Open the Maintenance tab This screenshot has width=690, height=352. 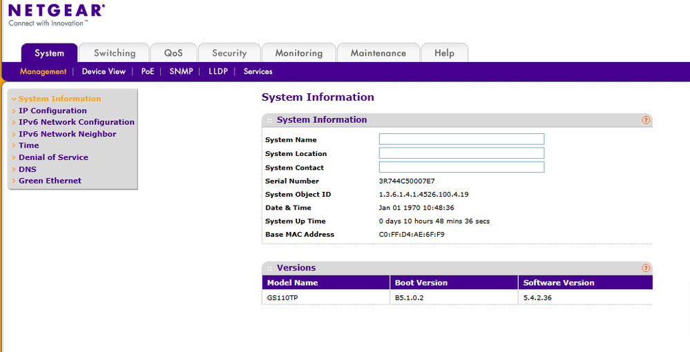pyautogui.click(x=378, y=53)
